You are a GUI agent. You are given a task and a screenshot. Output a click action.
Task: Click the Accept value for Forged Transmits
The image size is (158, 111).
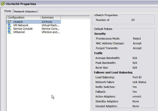tap(137, 48)
